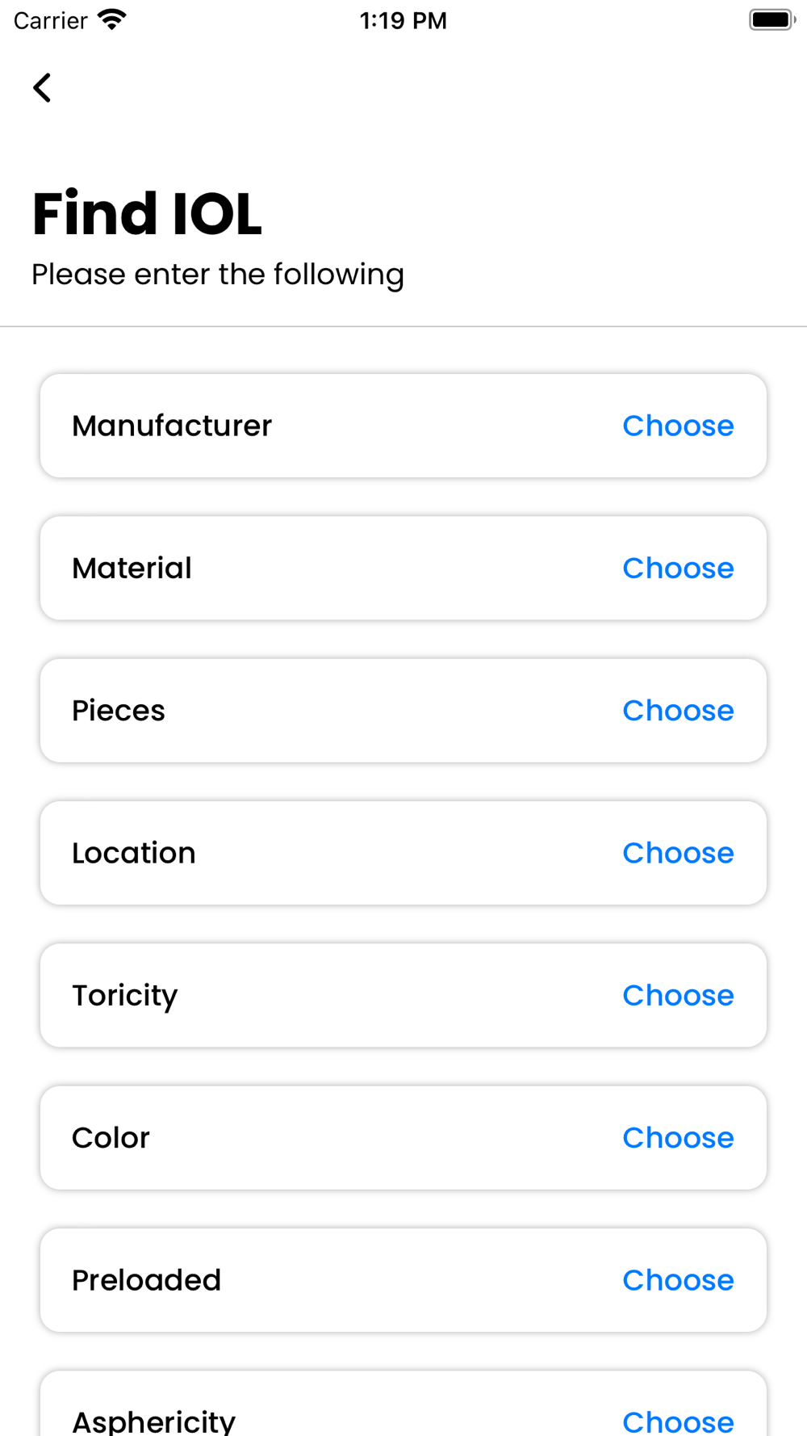Image resolution: width=807 pixels, height=1436 pixels.
Task: Tap the Find IOL heading
Action: [x=147, y=214]
